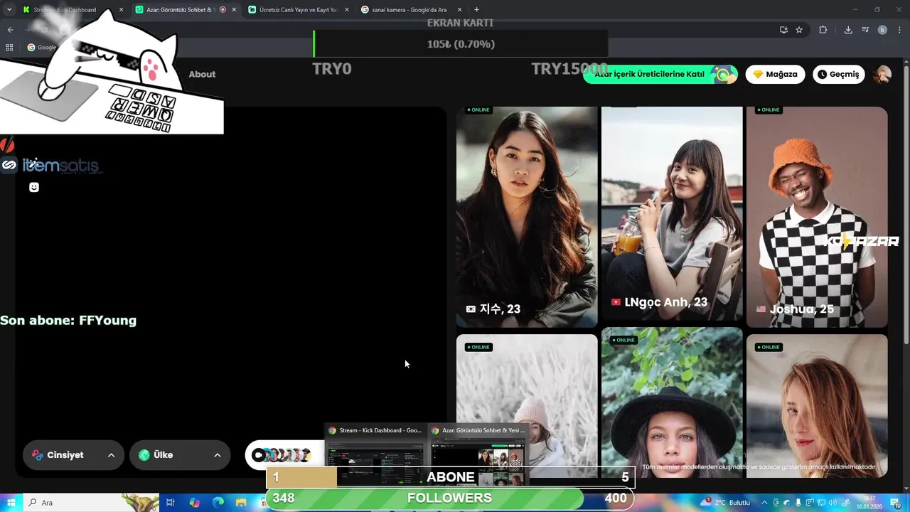Open the Geçmiş history button

838,74
